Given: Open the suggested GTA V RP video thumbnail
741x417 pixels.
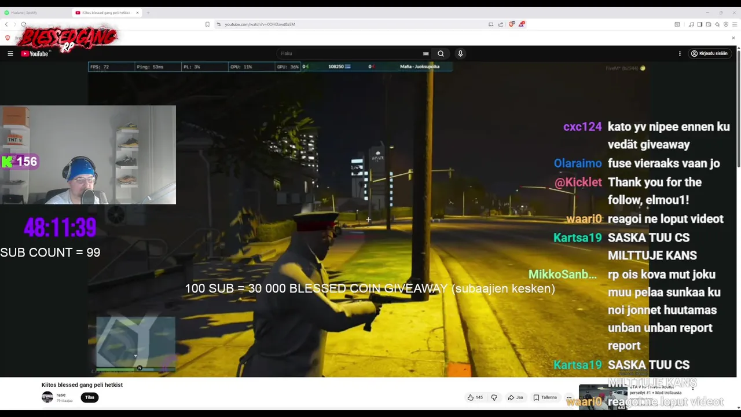Looking at the screenshot, I should pos(603,397).
